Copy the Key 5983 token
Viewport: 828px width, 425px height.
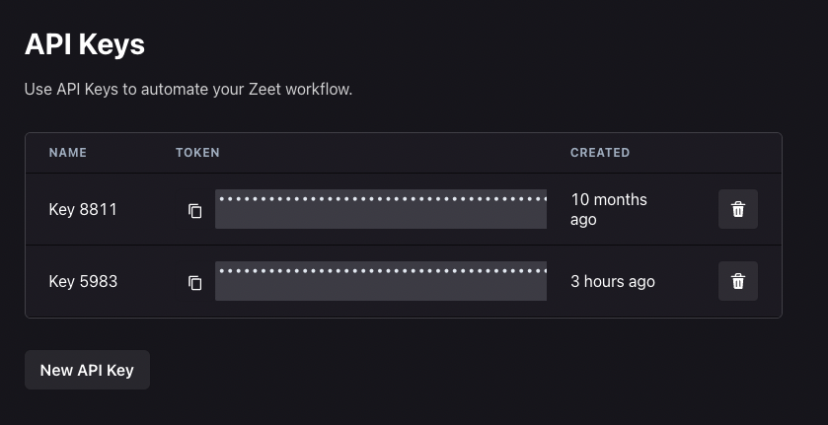pos(195,282)
